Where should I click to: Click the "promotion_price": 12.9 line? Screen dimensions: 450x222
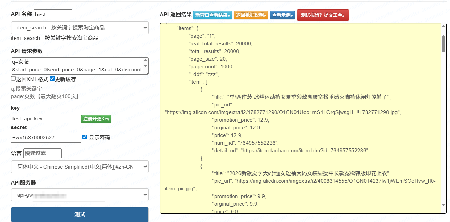tap(241, 120)
